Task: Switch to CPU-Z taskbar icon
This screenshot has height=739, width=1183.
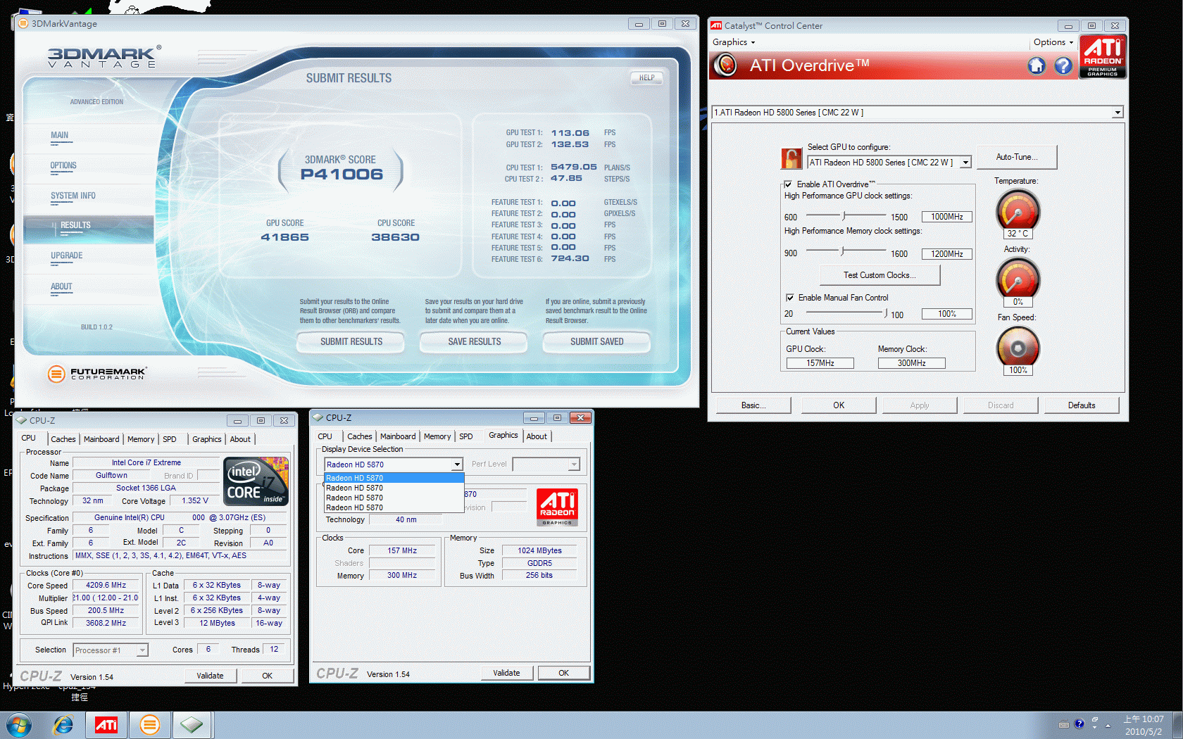Action: 192,725
